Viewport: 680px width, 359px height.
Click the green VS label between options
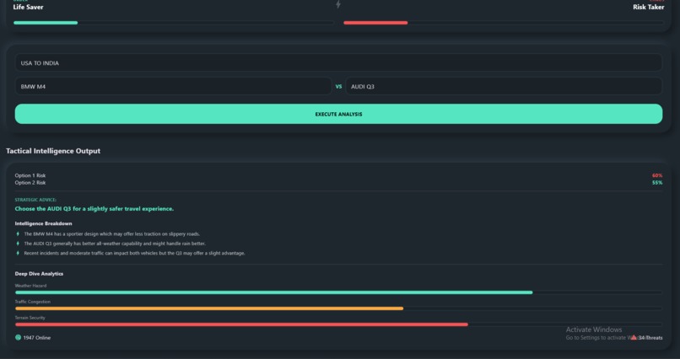pos(338,87)
